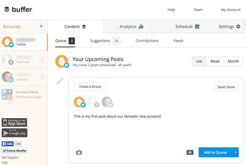Expand the Add to Queue dropdown arrow

point(235,152)
